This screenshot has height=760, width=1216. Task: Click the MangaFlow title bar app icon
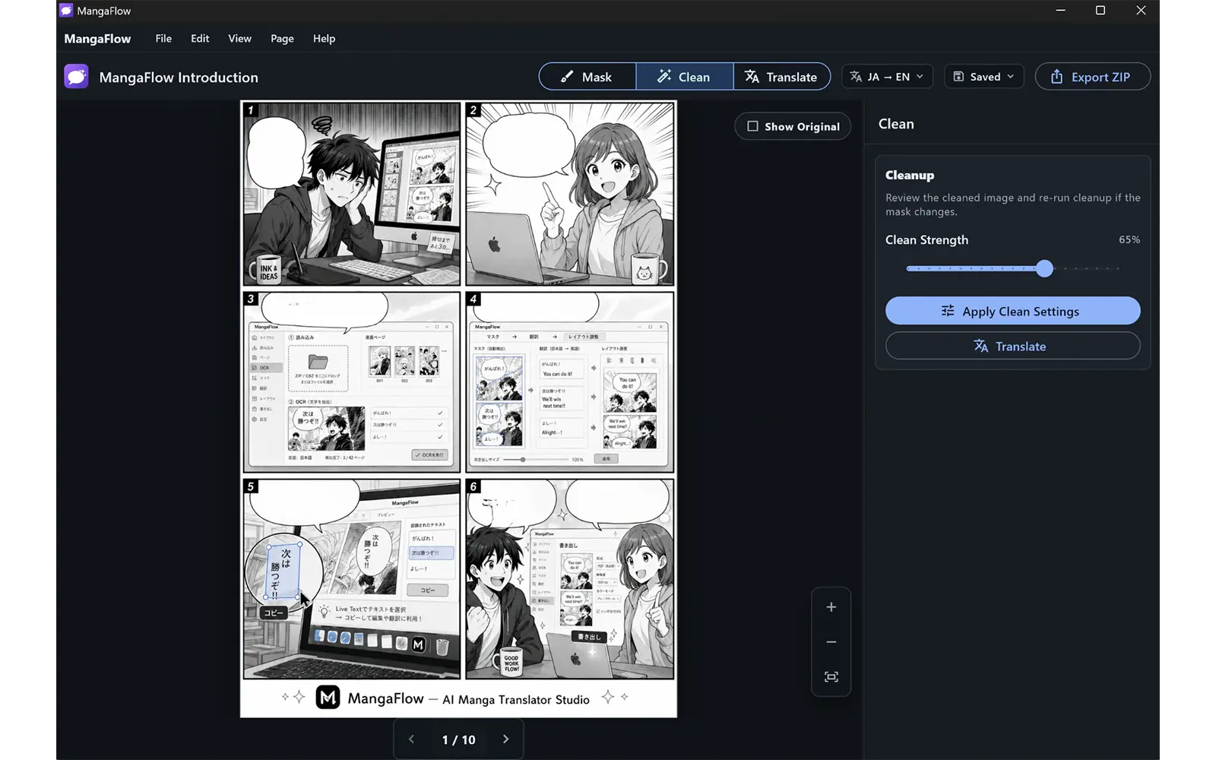click(x=66, y=11)
